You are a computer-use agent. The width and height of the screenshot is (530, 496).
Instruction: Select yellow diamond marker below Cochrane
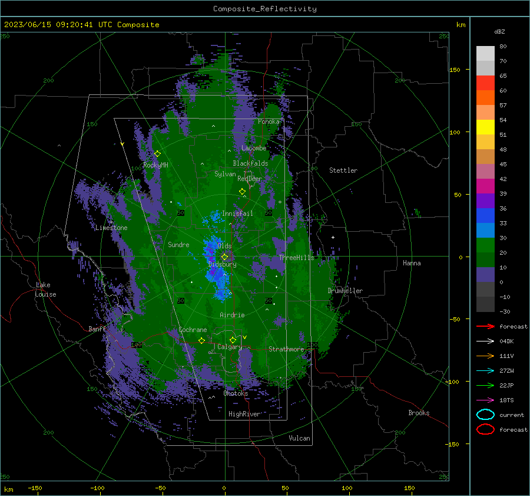click(x=201, y=341)
